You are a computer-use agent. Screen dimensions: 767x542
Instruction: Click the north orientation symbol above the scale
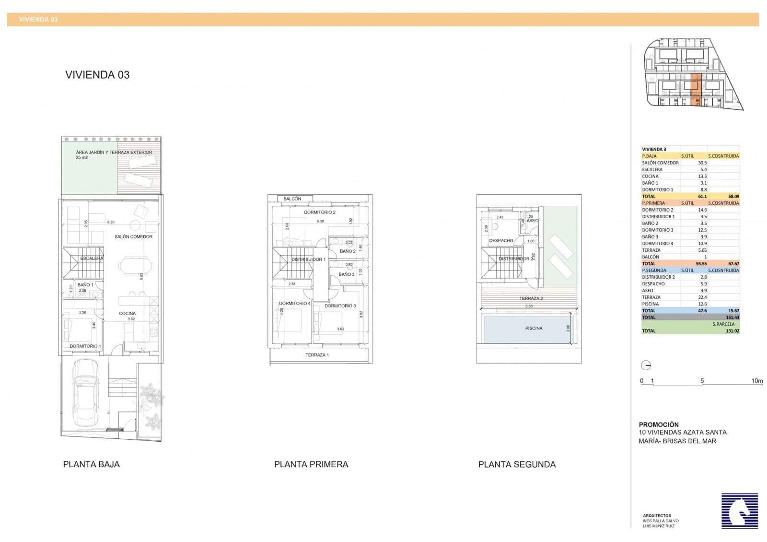[x=646, y=365]
